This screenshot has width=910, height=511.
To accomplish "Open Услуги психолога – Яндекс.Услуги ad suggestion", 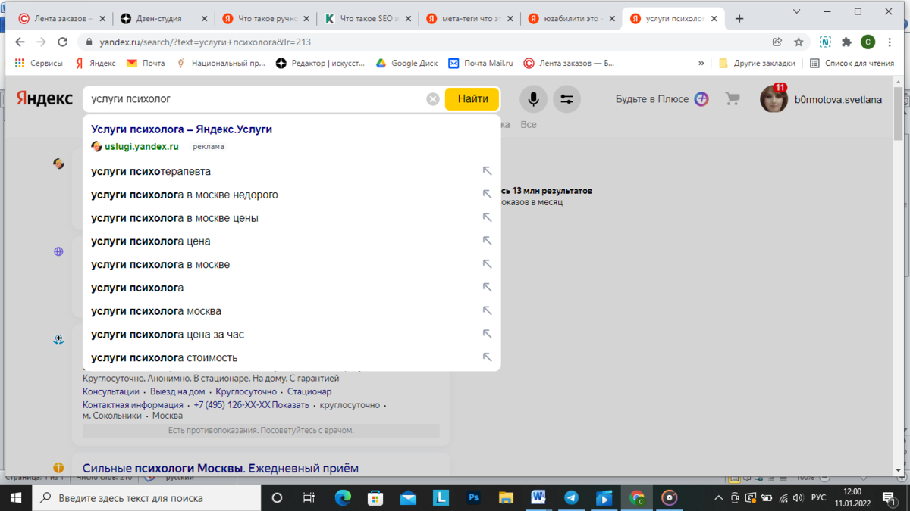I will coord(181,129).
